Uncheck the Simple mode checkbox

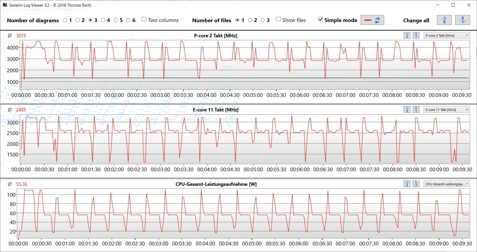321,19
